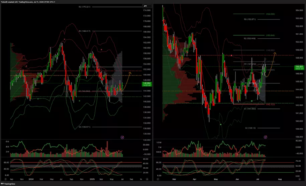
Task: Click the purple lightning icon on right chart
Action: [x=265, y=137]
